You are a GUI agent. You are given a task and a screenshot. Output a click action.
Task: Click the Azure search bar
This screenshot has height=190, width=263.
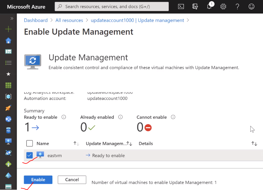tap(111, 6)
